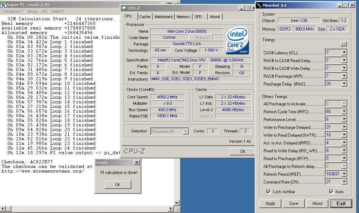359x213 pixels.
Task: Click the Super PI scroll left arrow
Action: click(x=3, y=208)
